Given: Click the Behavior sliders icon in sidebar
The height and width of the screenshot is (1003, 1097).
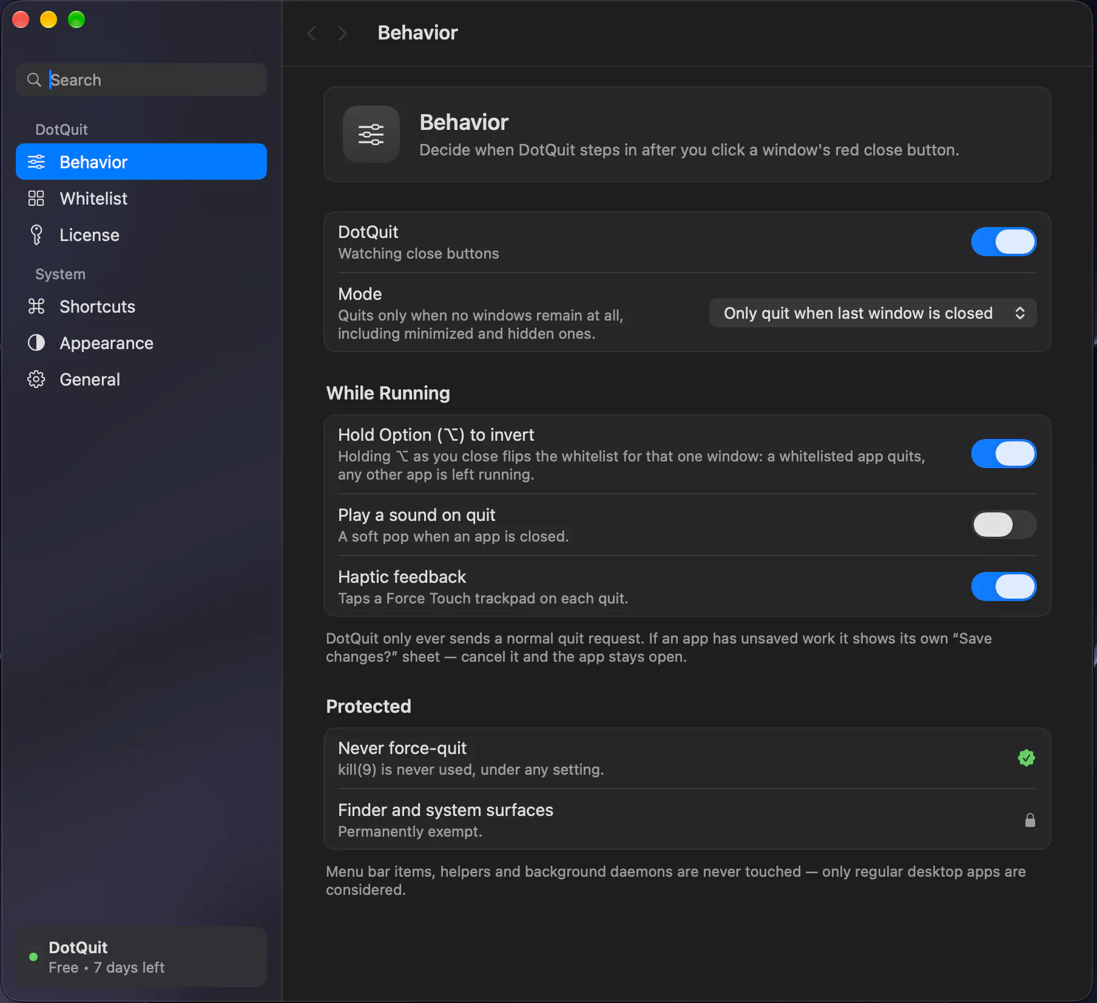Looking at the screenshot, I should pyautogui.click(x=36, y=161).
